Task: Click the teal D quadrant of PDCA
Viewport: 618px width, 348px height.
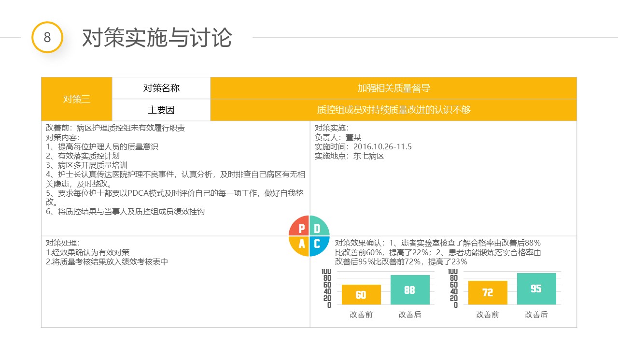Action: [x=319, y=226]
